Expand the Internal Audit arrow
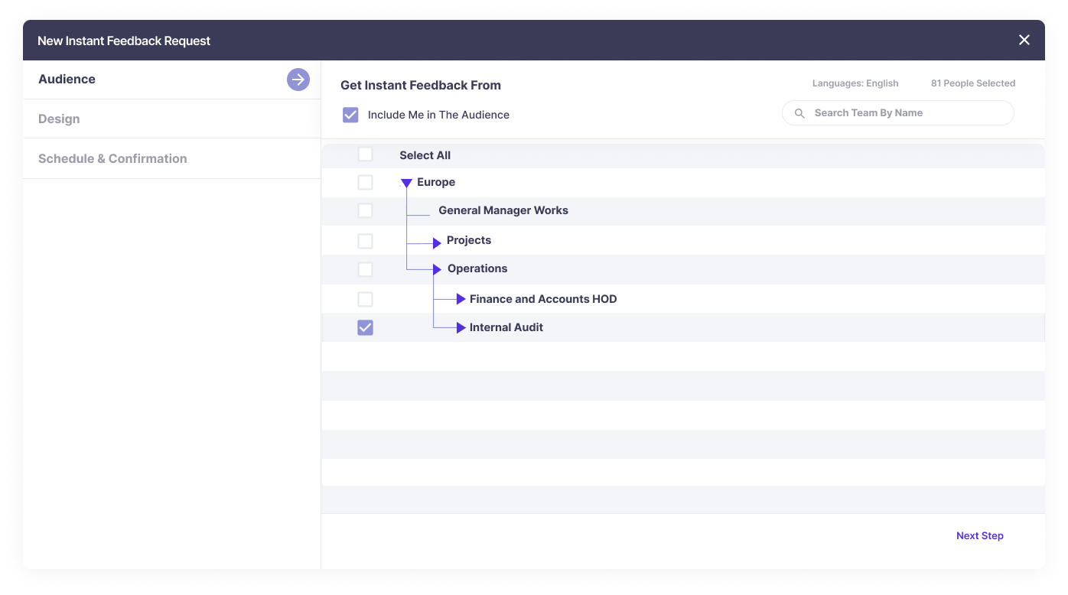 [x=461, y=327]
